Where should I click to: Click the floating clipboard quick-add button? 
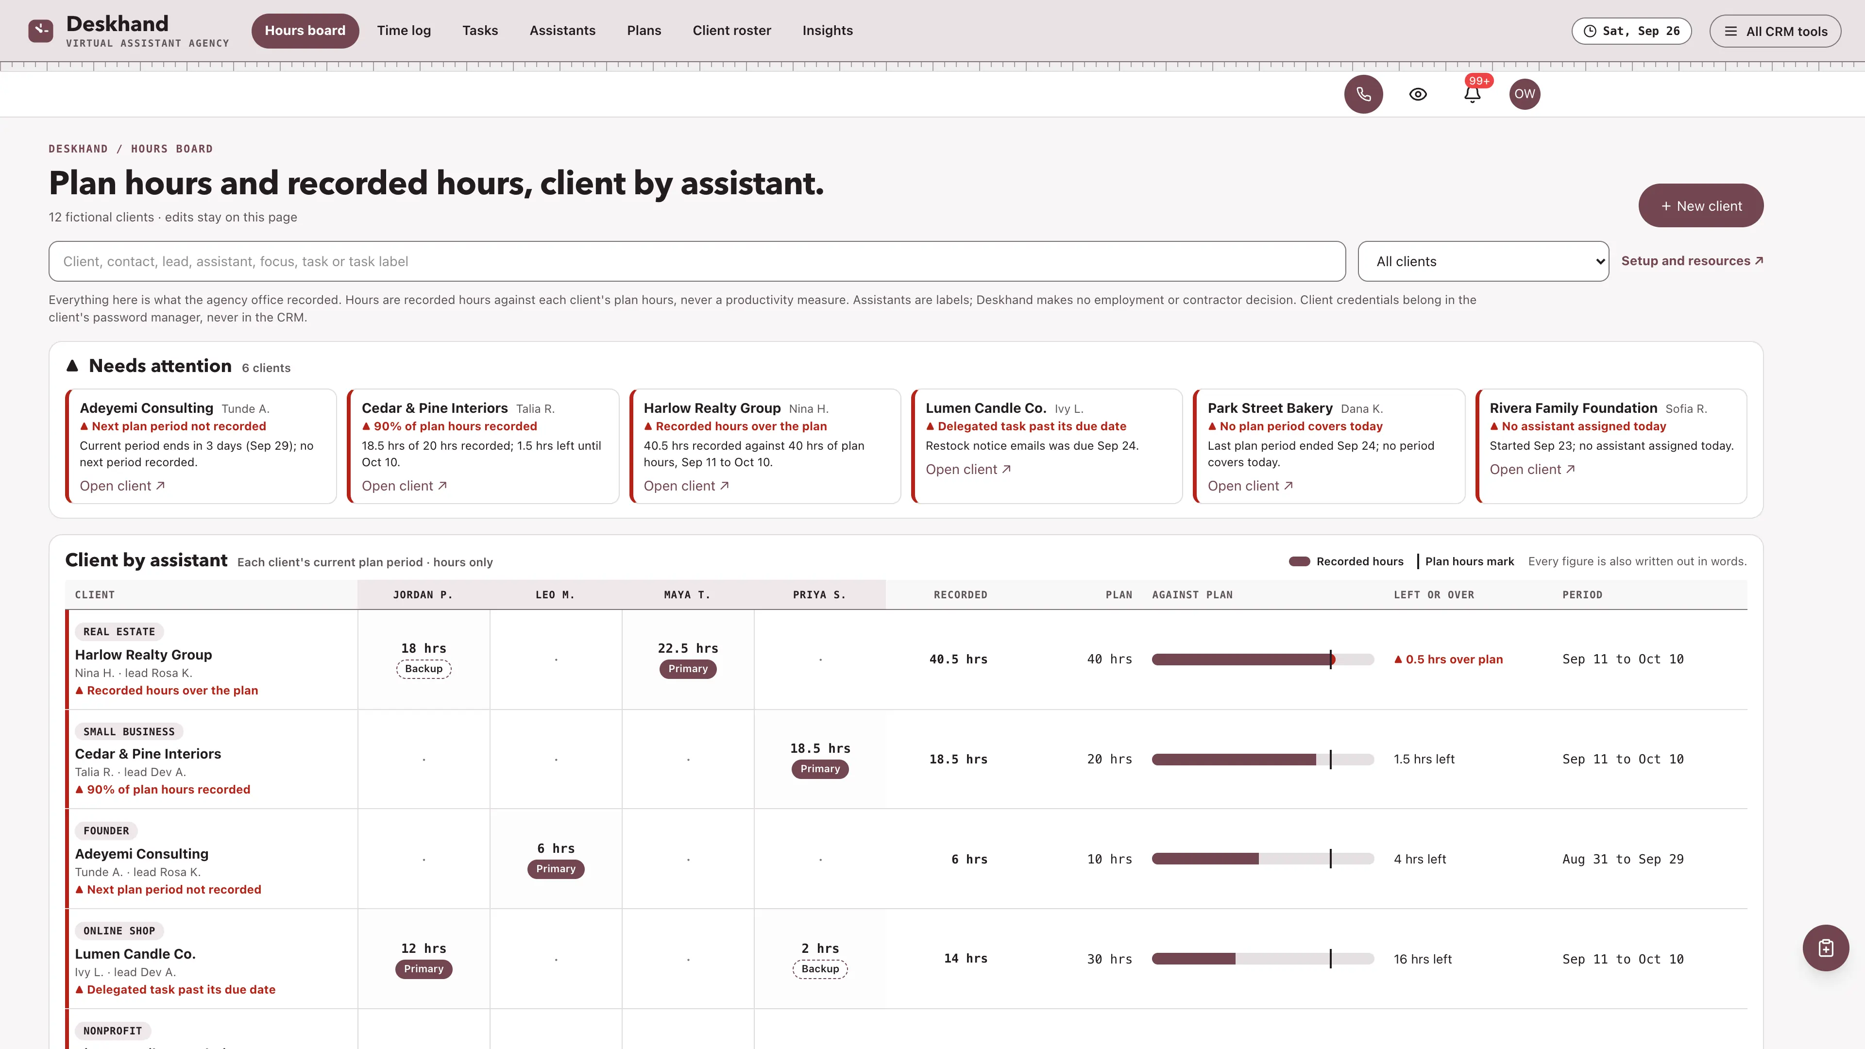point(1825,947)
